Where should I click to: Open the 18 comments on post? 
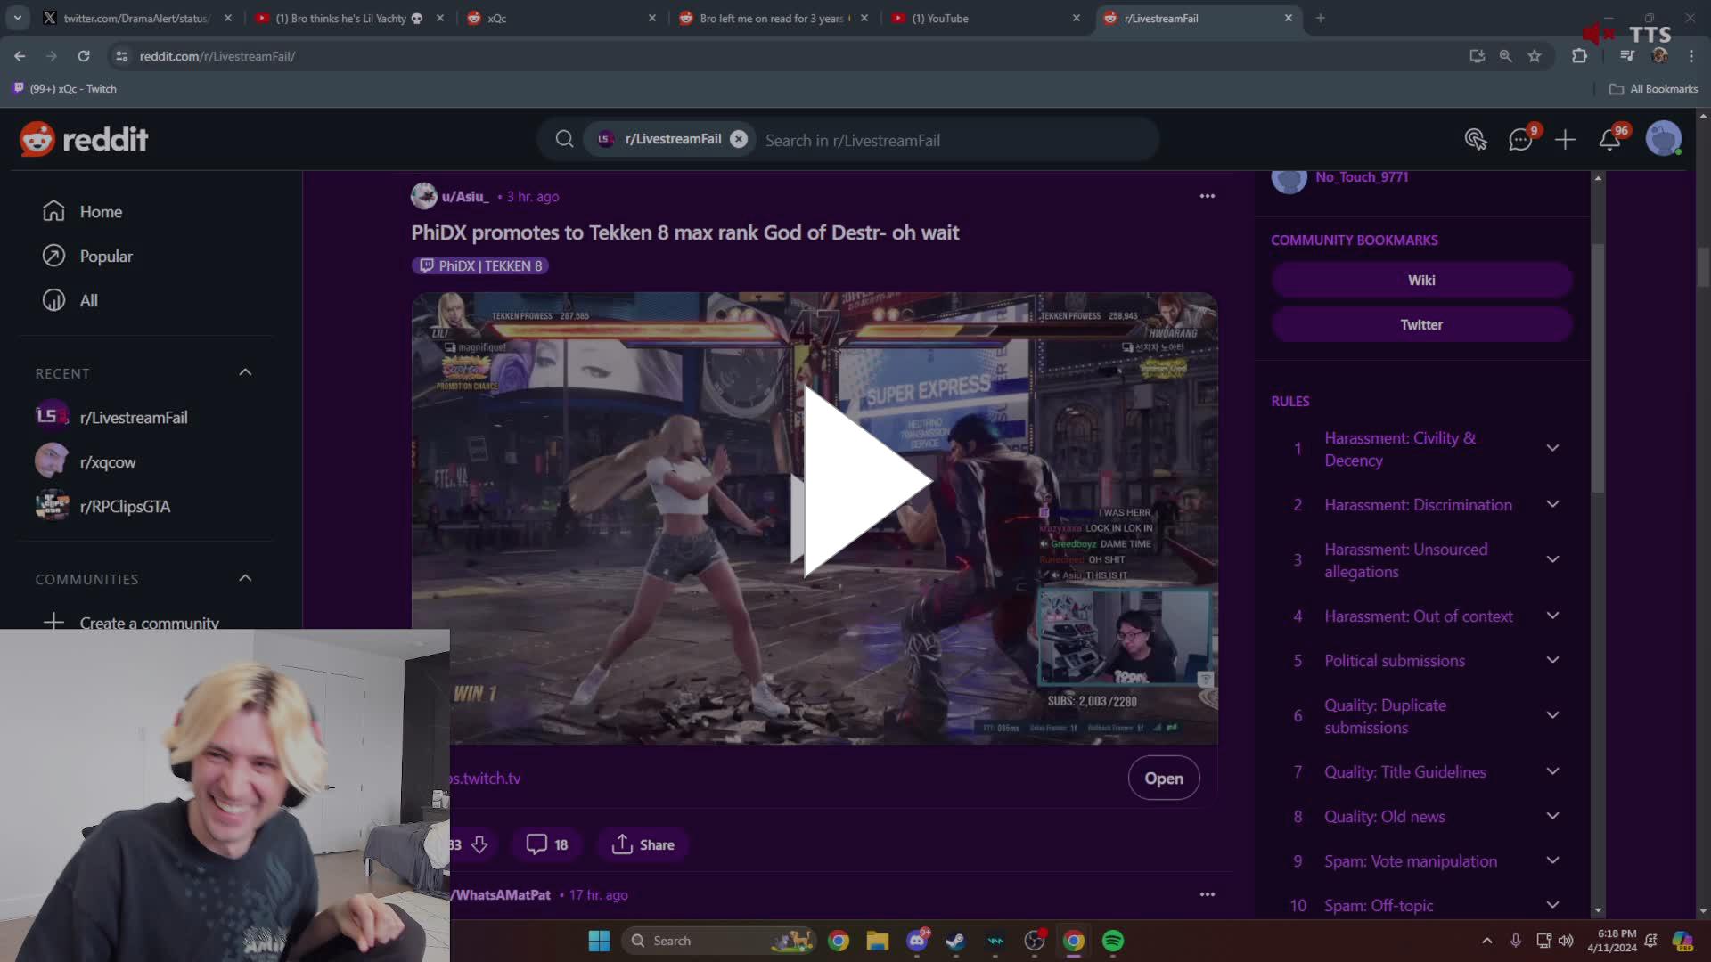coord(547,844)
